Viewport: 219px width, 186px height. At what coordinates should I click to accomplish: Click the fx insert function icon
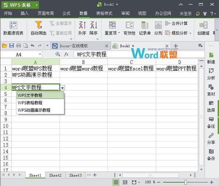tap(66, 54)
